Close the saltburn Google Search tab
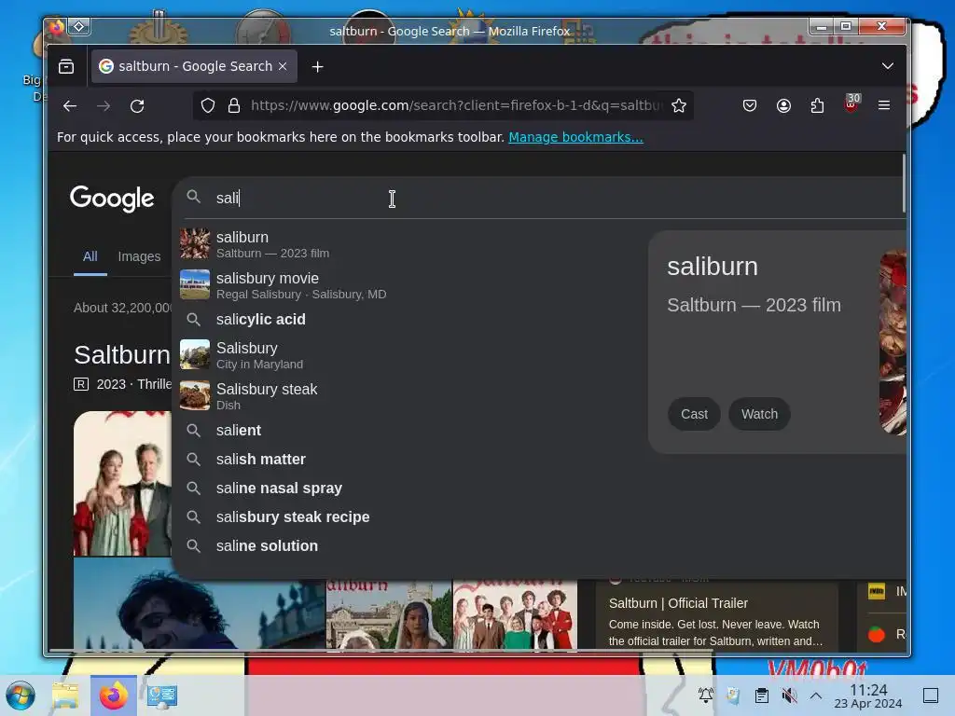 283,66
